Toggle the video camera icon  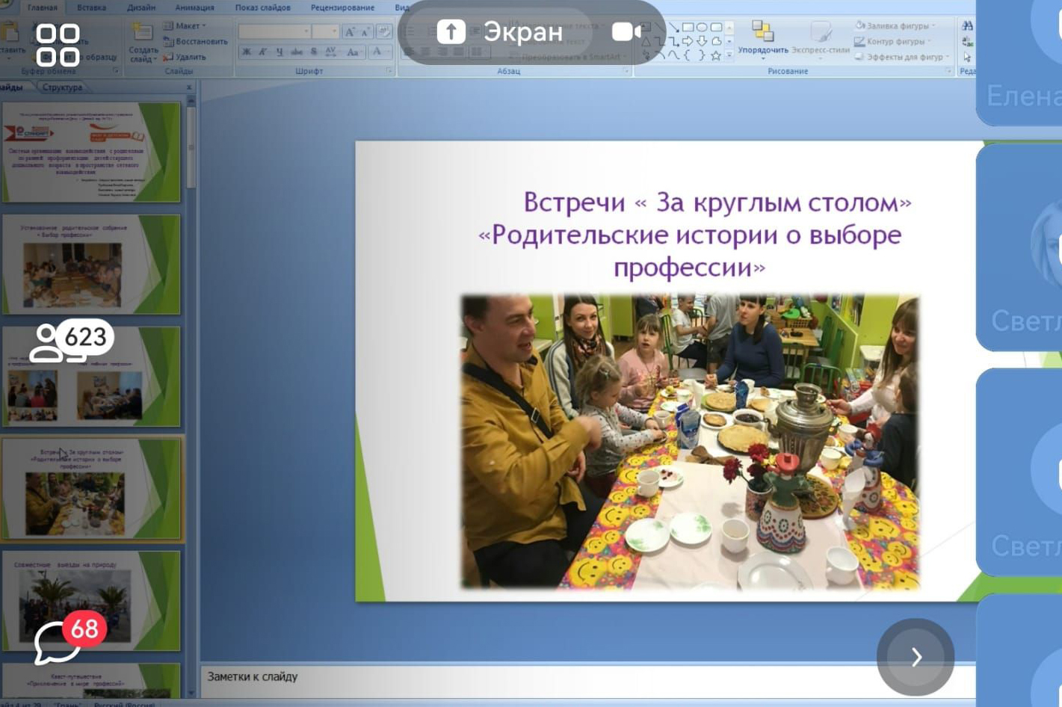pos(626,31)
